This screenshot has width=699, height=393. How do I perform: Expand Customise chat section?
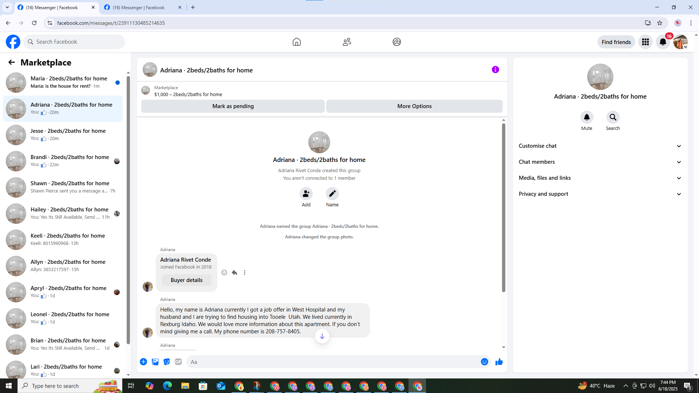point(600,146)
